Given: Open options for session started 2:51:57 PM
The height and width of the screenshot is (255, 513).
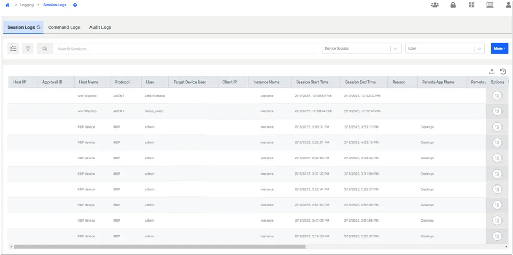Looking at the screenshot, I should pyautogui.click(x=497, y=205).
